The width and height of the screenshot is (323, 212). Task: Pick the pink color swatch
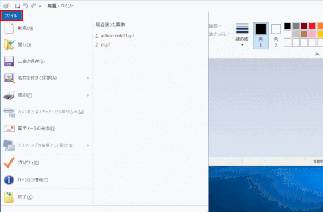pyautogui.click(x=312, y=34)
